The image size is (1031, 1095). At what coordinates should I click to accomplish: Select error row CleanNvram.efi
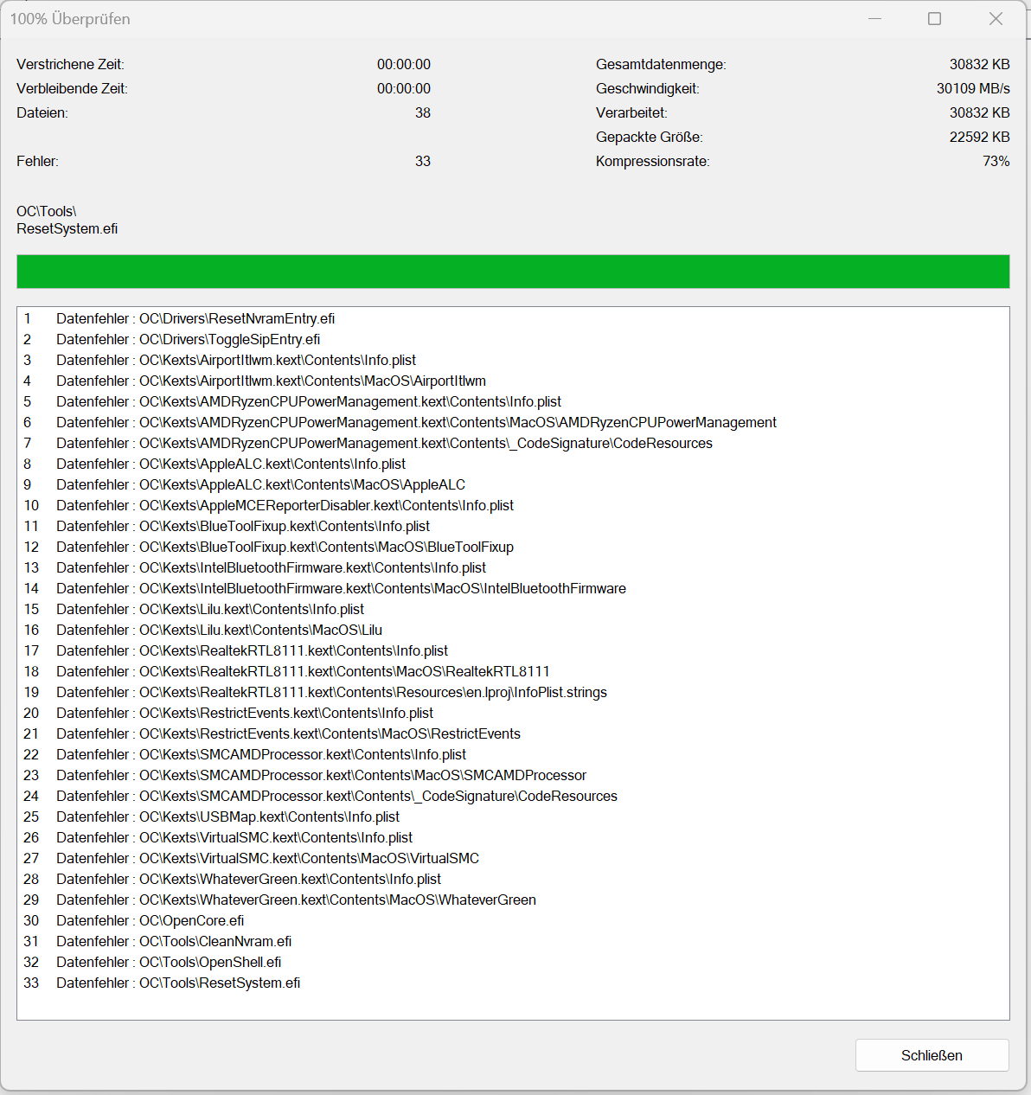click(513, 941)
